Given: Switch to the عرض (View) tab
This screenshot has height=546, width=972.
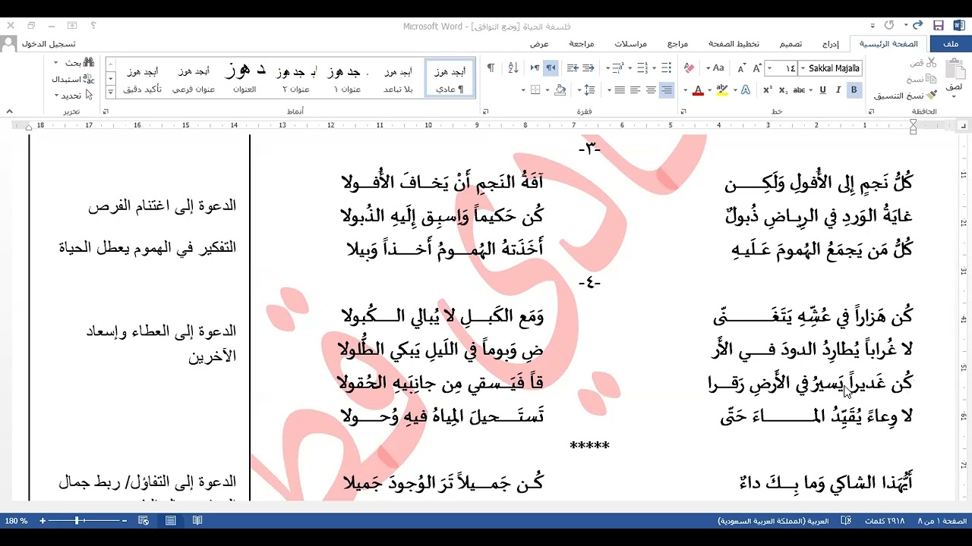Looking at the screenshot, I should [x=539, y=44].
